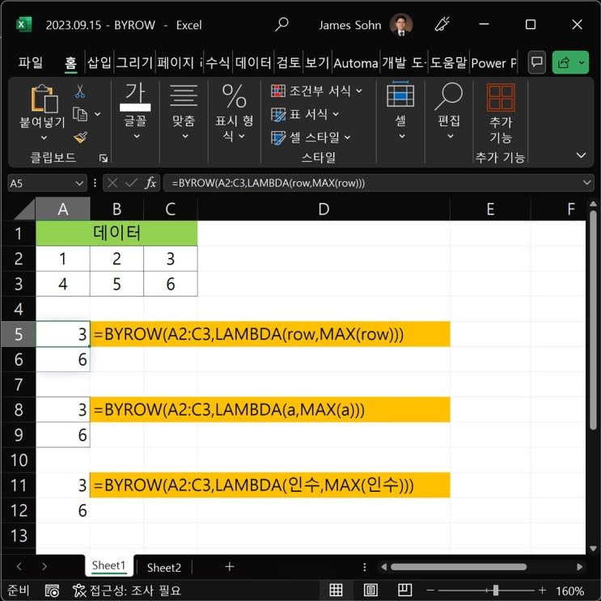Click the cell containing =BYROW(A2:C3,LAMBDA(a,MAX(a)))
This screenshot has width=601, height=601.
(x=270, y=410)
